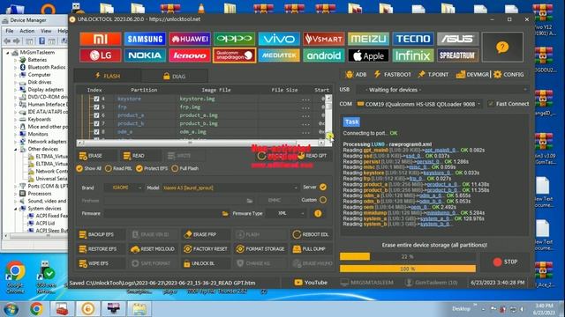Open the CONFIG settings

pos(508,74)
